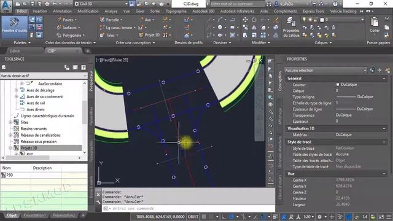This screenshot has height=221, width=393.
Task: Switch to the Analyse ribbon tab
Action: (x=111, y=11)
